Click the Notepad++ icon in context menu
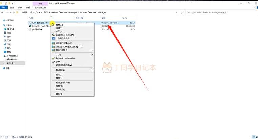 53,58
